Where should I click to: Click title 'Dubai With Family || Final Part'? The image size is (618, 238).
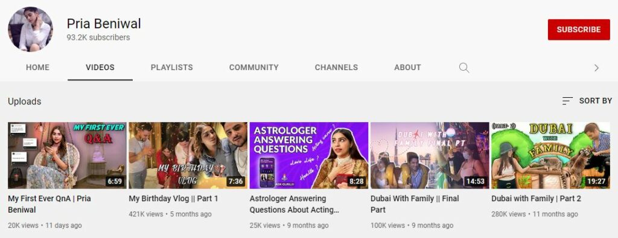pos(415,204)
